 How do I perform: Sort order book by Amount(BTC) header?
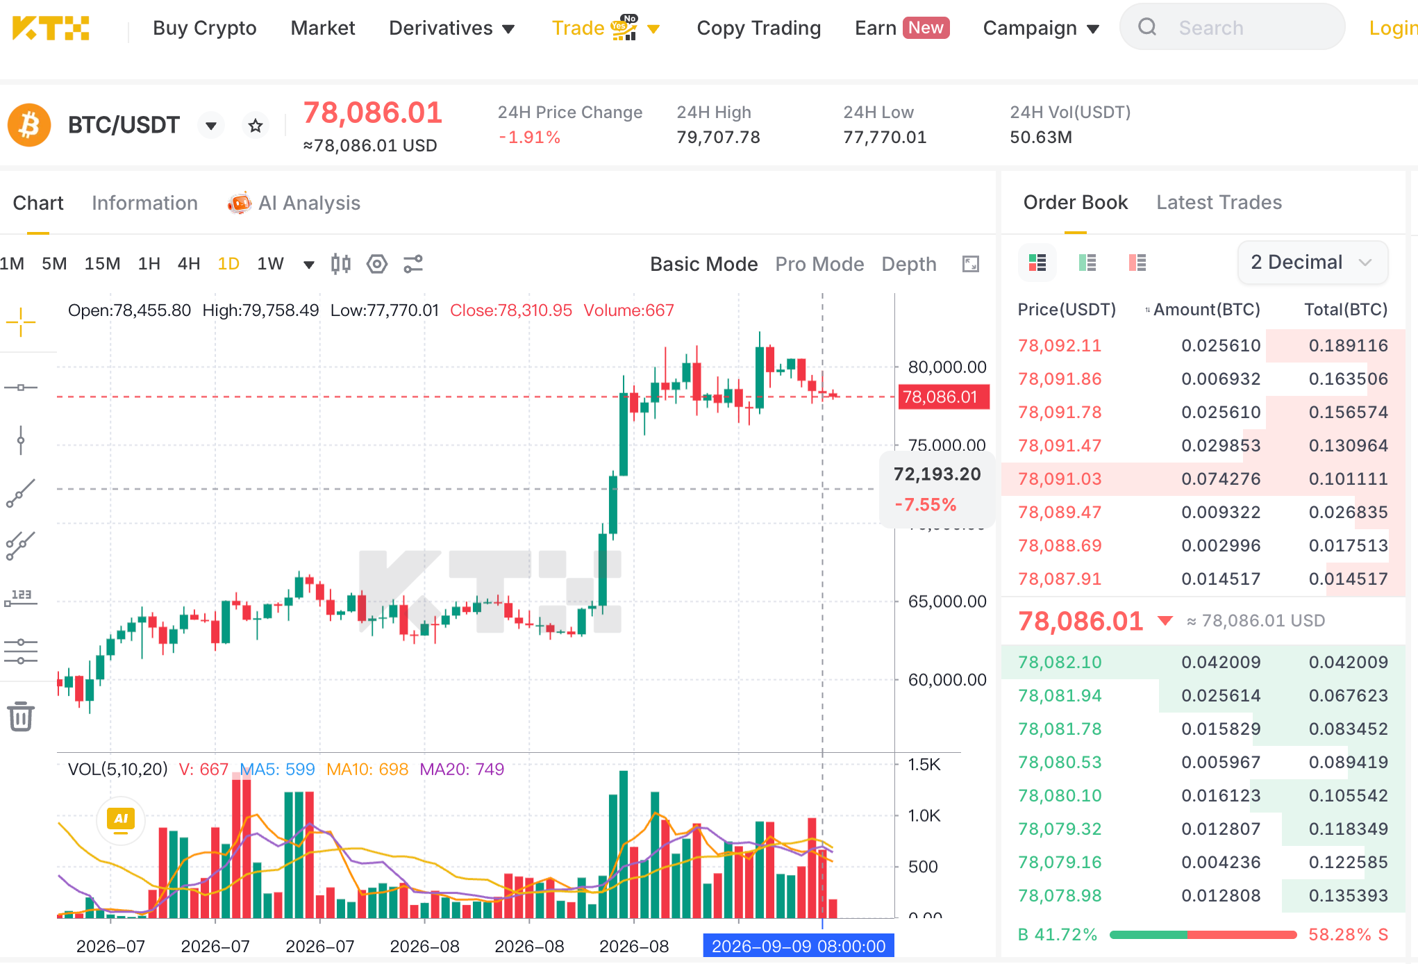1203,309
